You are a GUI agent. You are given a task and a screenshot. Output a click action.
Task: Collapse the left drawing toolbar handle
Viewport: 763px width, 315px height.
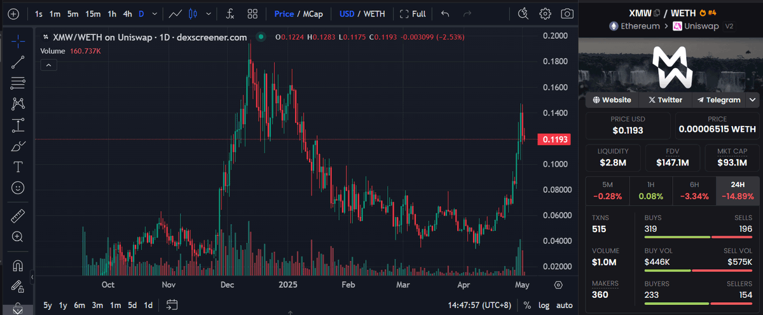click(x=32, y=277)
